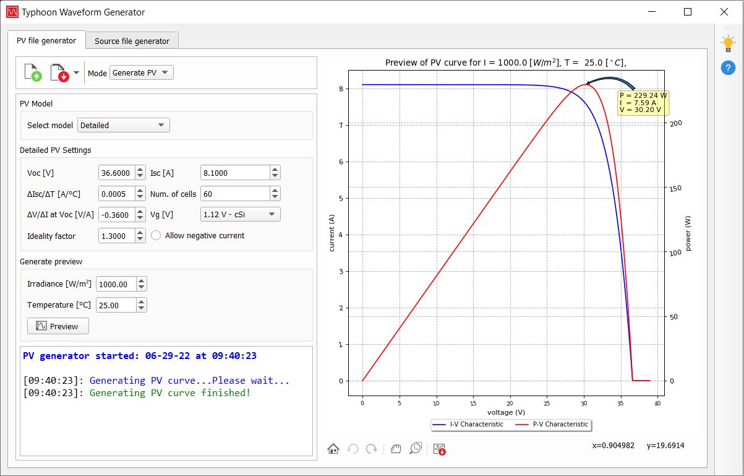Click the Preview button
The width and height of the screenshot is (744, 476).
[58, 326]
